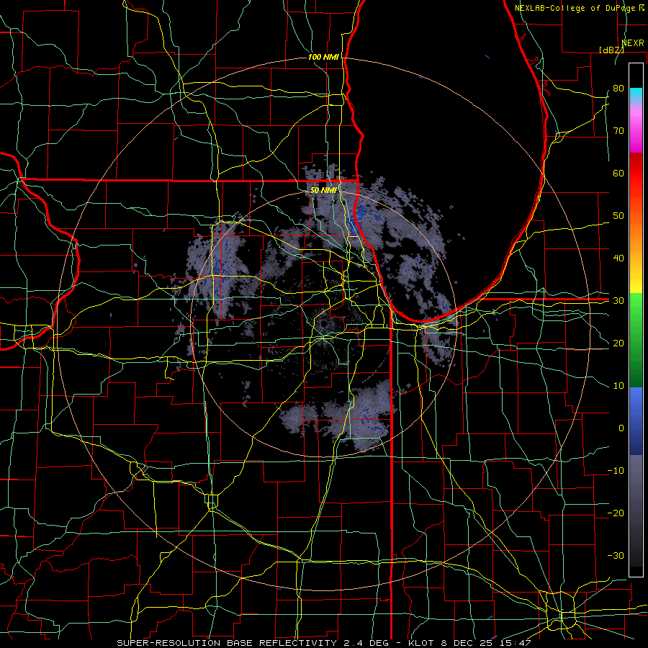Click the 20 value on the dBZ scale
Viewport: 648px width, 648px height.
(x=618, y=343)
